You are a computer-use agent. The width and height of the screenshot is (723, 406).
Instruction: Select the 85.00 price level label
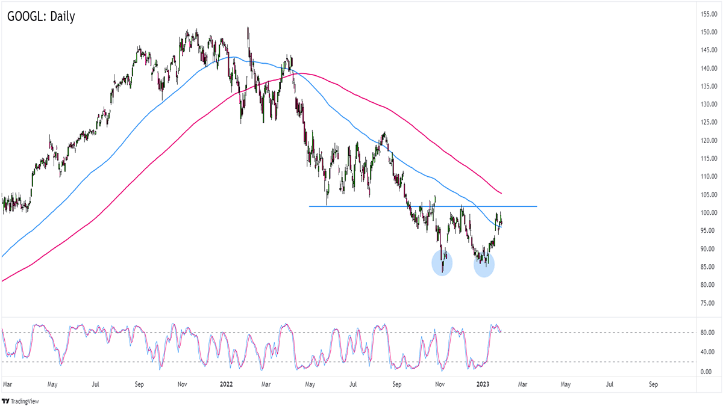tap(707, 266)
